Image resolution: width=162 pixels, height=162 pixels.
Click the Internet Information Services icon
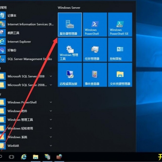pyautogui.click(x=3, y=24)
